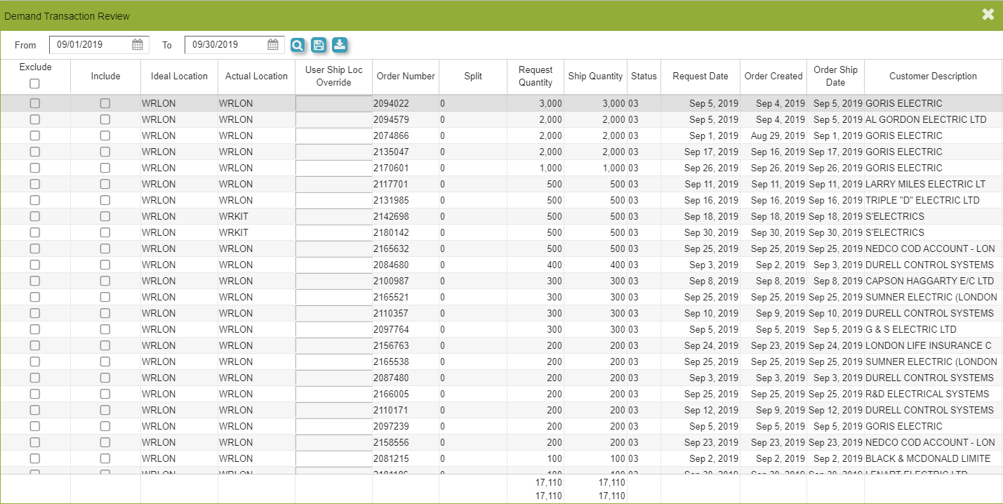The width and height of the screenshot is (1003, 504).
Task: Click the save floppy disk icon
Action: [319, 45]
